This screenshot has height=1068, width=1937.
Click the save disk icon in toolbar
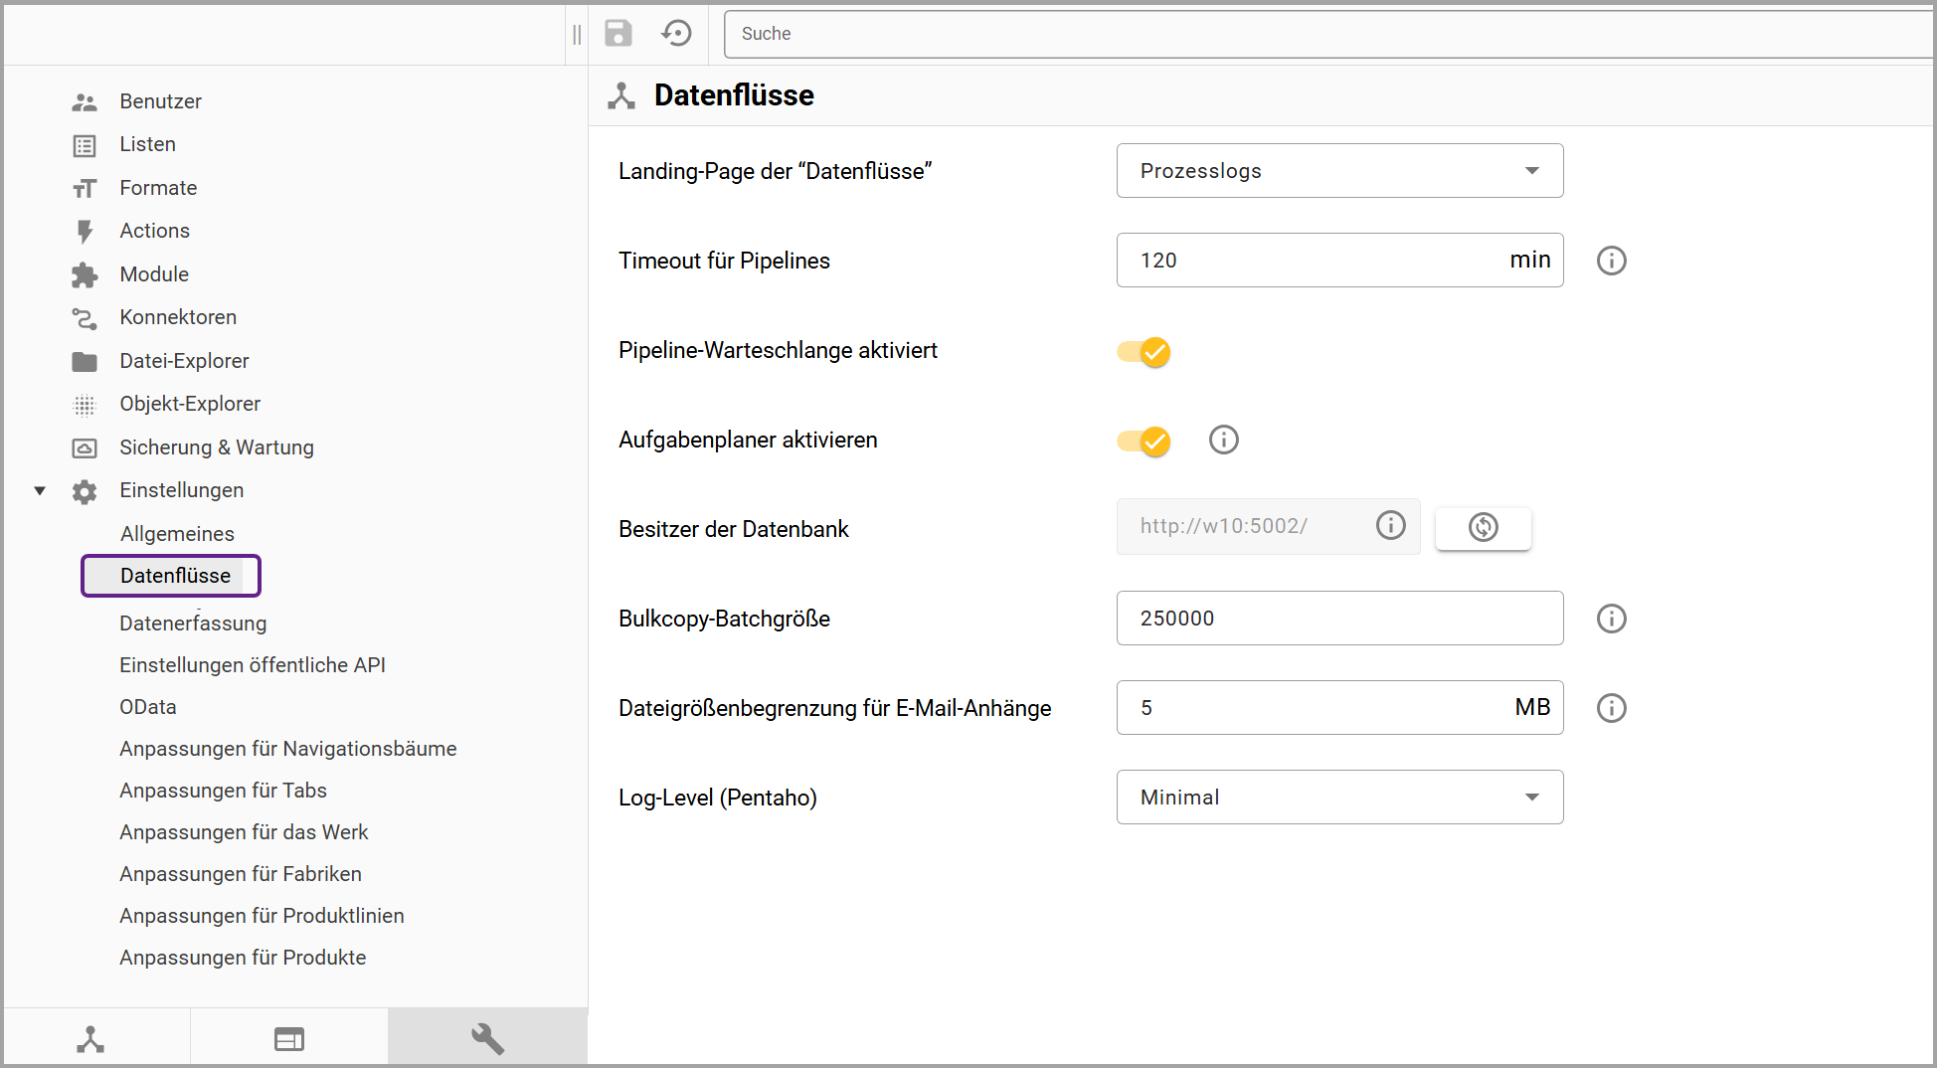pyautogui.click(x=617, y=34)
